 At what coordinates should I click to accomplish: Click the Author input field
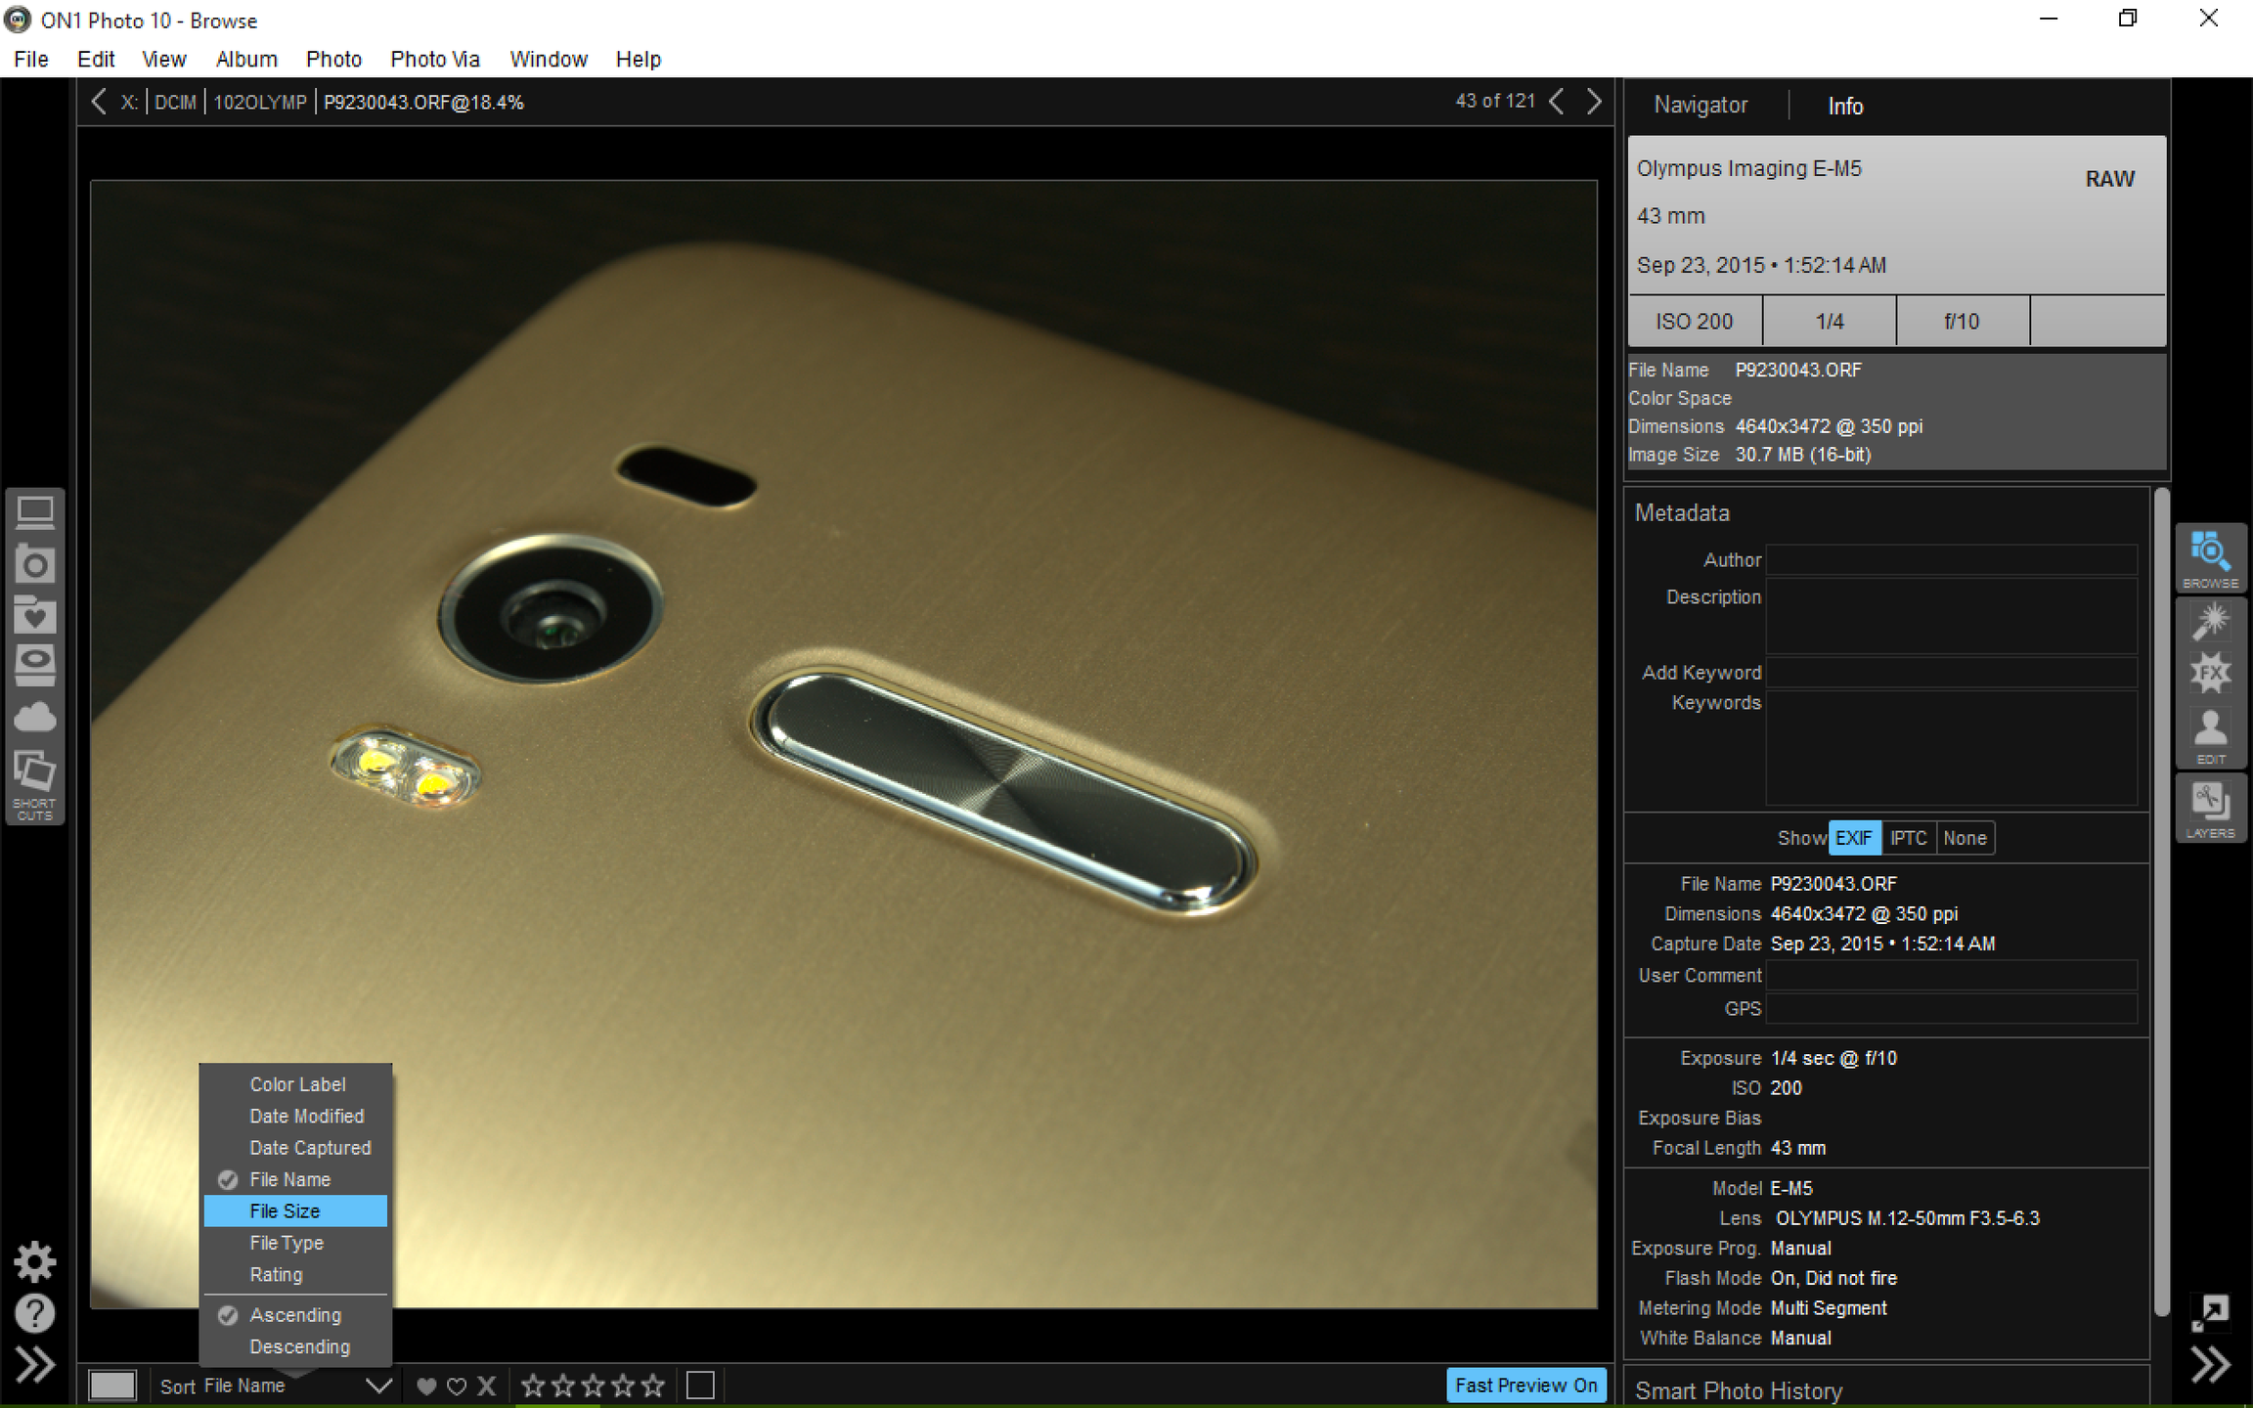coord(1951,560)
